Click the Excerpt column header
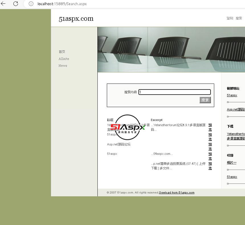Image resolution: width=245 pixels, height=225 pixels. pos(157,120)
